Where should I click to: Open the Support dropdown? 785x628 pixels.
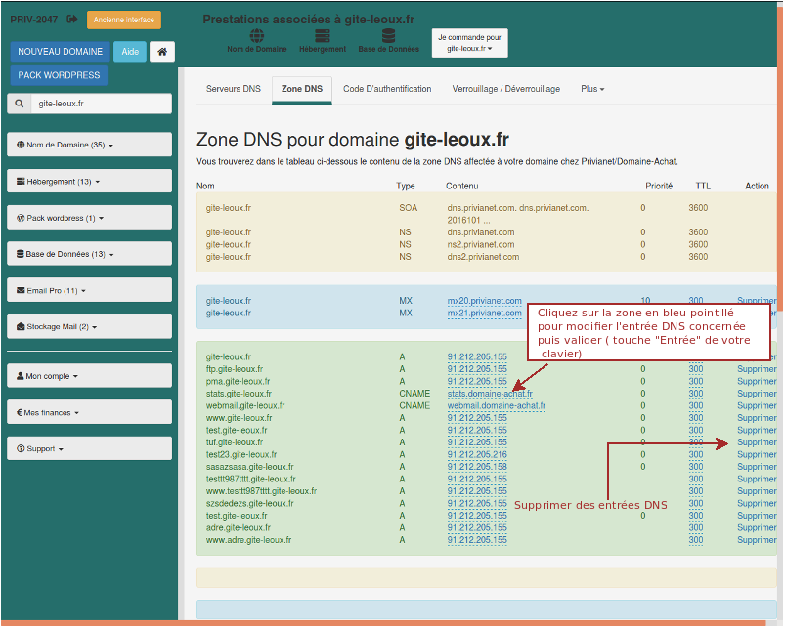(x=89, y=448)
